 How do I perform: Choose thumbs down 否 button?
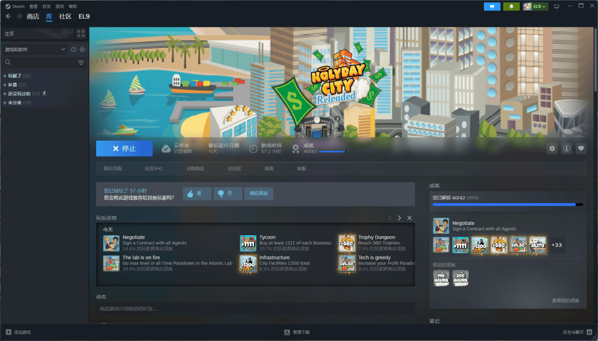pos(227,193)
